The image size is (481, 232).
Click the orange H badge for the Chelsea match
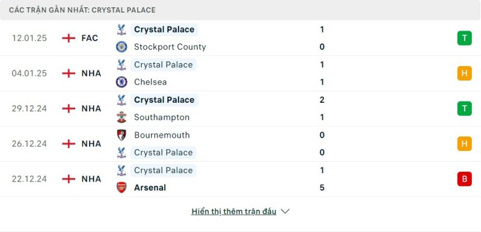point(464,73)
